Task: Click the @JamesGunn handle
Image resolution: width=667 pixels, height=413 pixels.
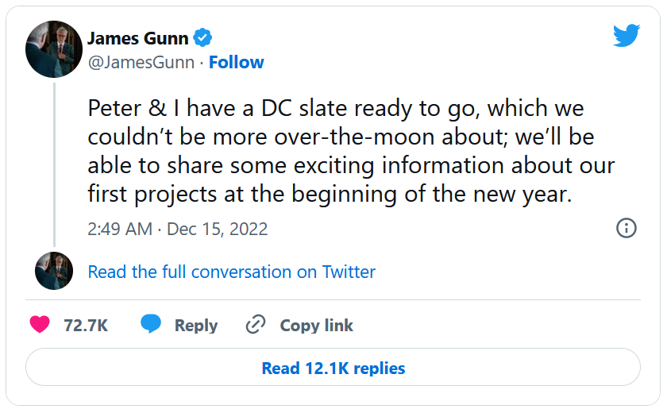Action: [x=141, y=63]
